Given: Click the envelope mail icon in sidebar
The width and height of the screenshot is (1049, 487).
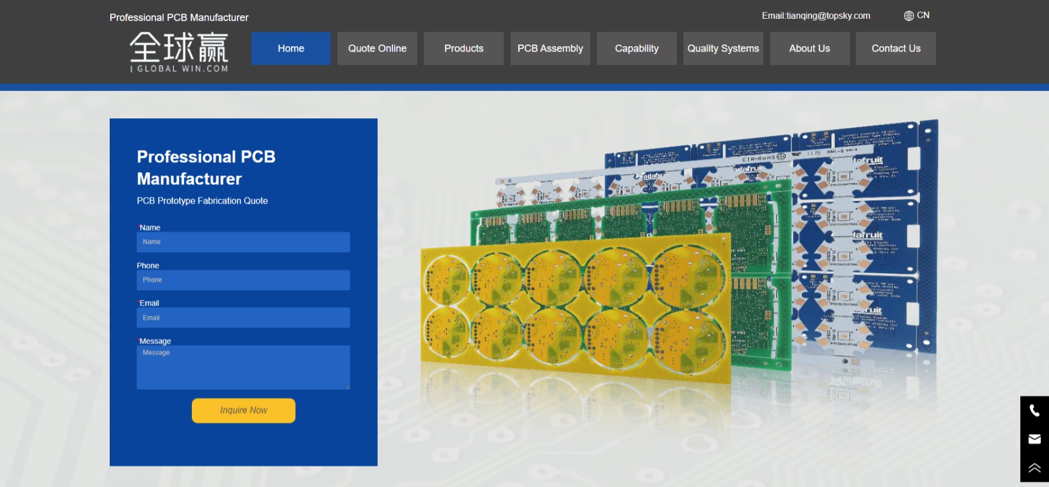Looking at the screenshot, I should [1034, 439].
